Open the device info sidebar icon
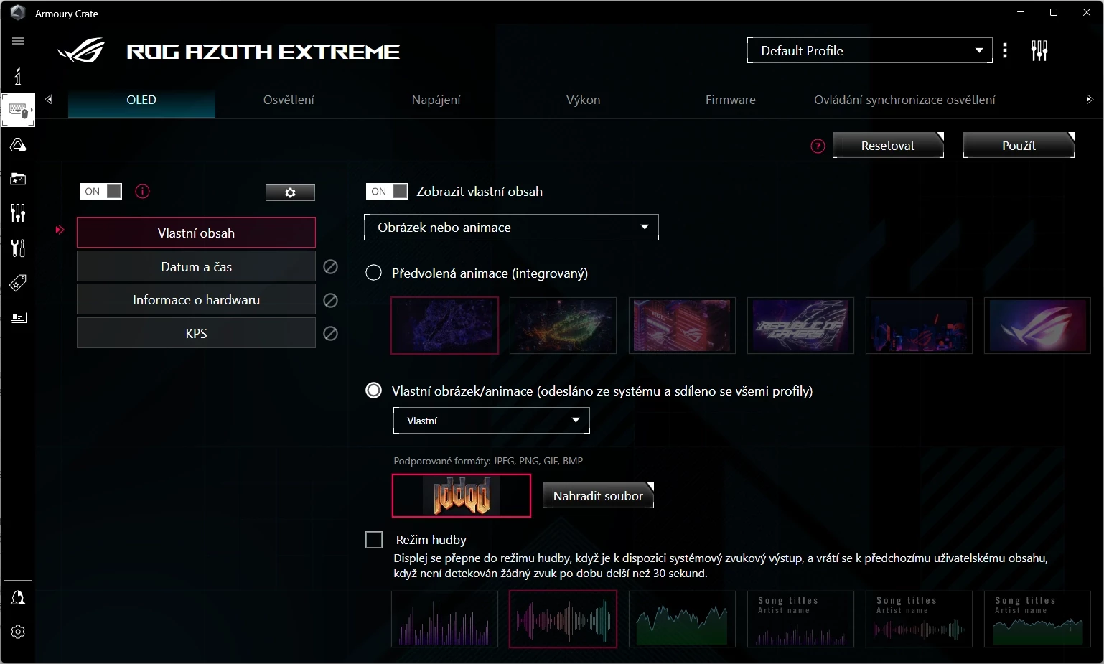This screenshot has width=1104, height=664. pos(18,76)
